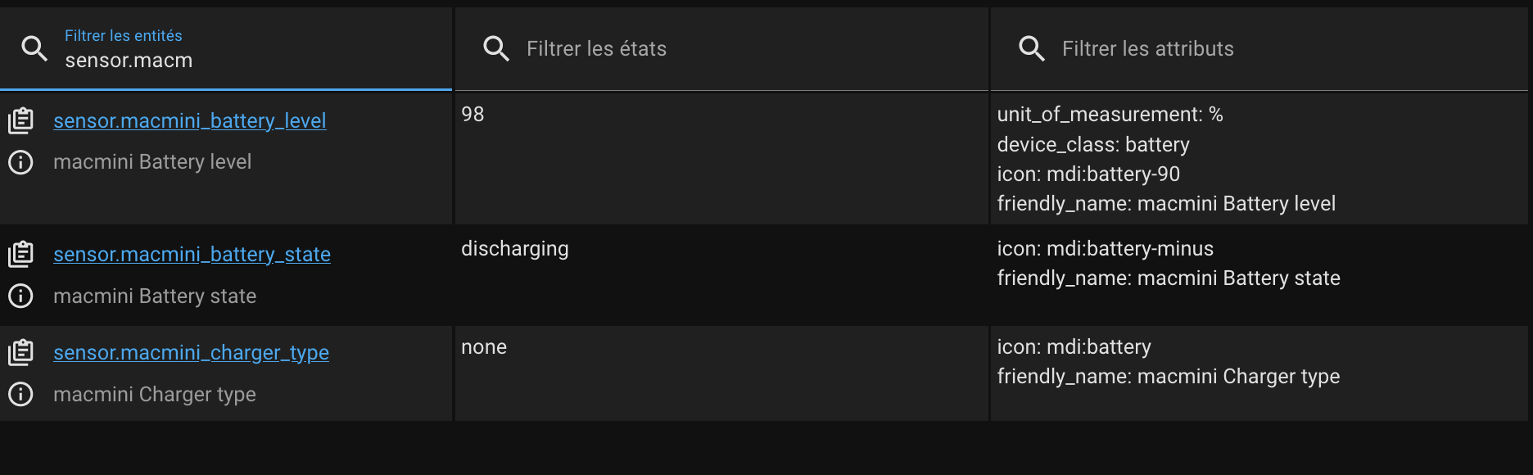The height and width of the screenshot is (475, 1533).
Task: Click the icon: mdi:battery-minus attribute text
Action: tap(1105, 248)
